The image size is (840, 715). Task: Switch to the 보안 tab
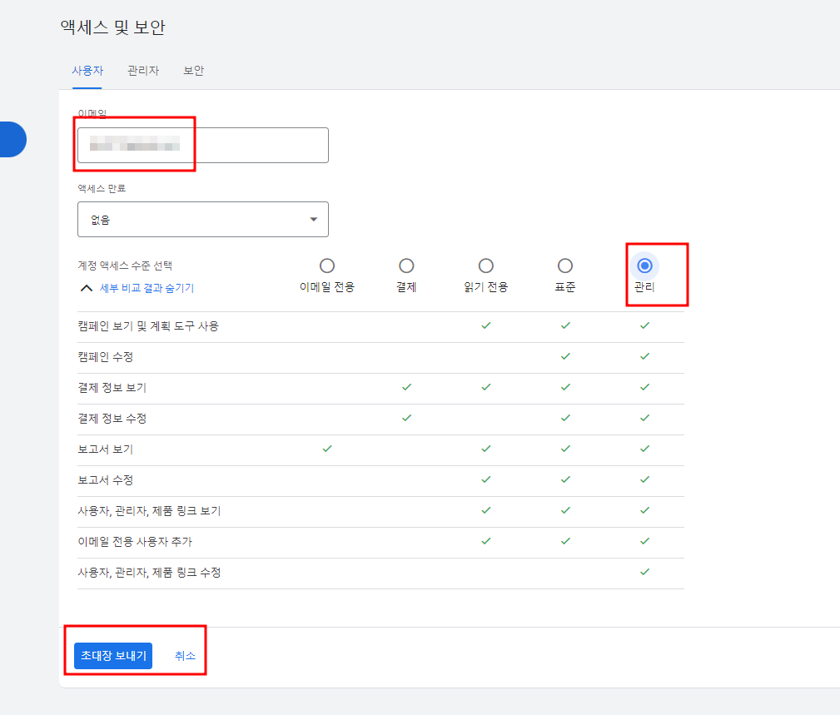tap(193, 71)
